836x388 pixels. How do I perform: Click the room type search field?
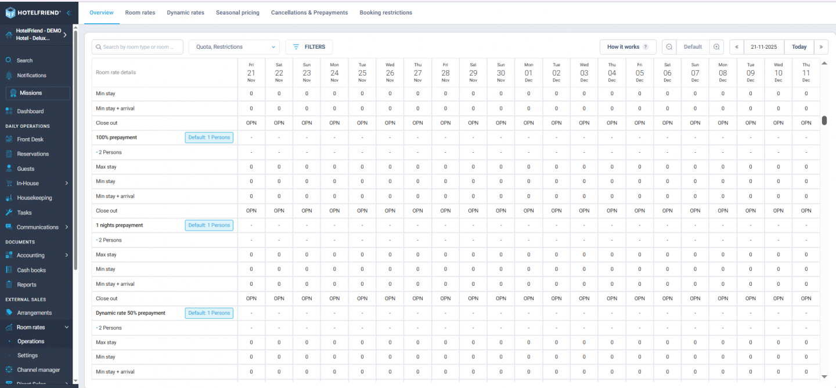138,47
